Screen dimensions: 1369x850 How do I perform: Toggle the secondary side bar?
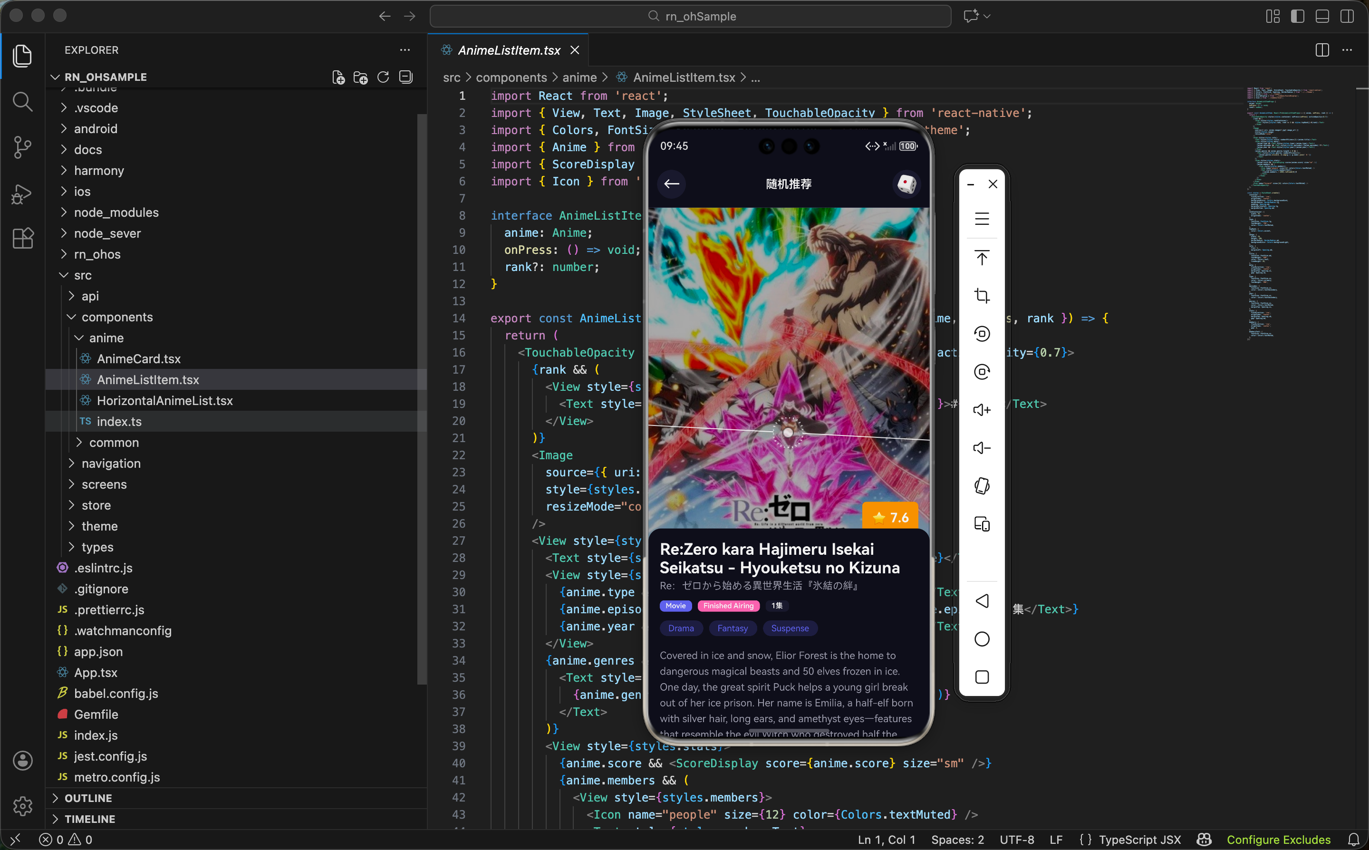pos(1347,16)
